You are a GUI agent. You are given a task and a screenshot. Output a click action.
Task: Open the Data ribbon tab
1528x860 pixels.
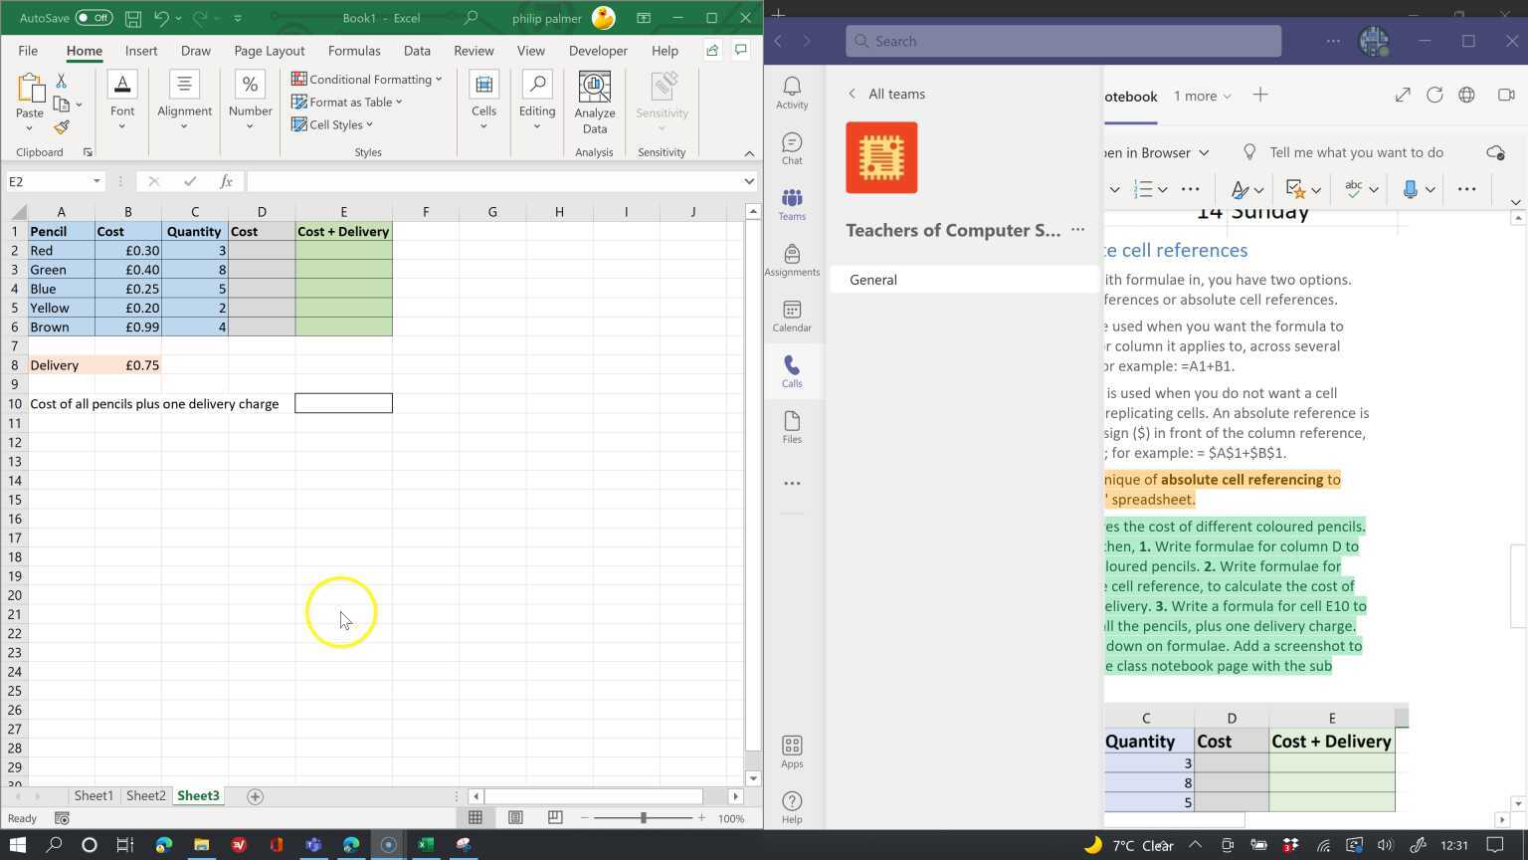click(417, 51)
